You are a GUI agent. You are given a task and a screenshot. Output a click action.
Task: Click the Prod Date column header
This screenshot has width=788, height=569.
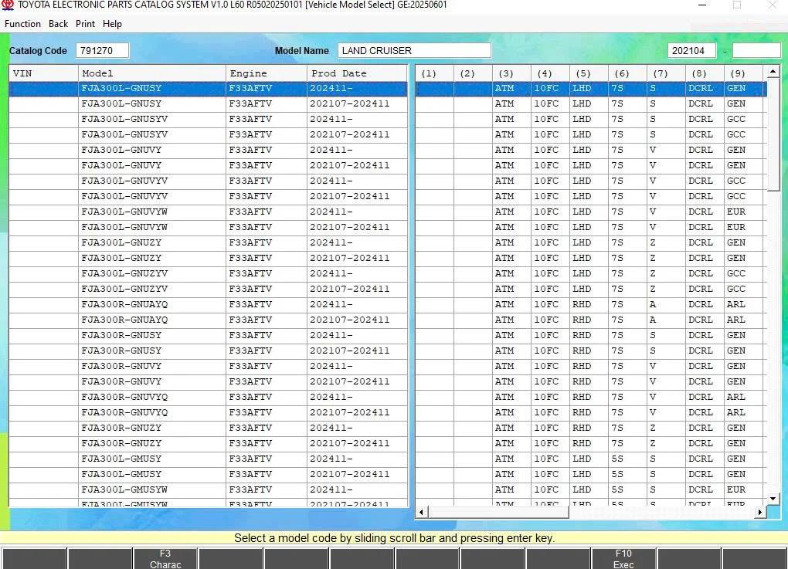(x=358, y=73)
